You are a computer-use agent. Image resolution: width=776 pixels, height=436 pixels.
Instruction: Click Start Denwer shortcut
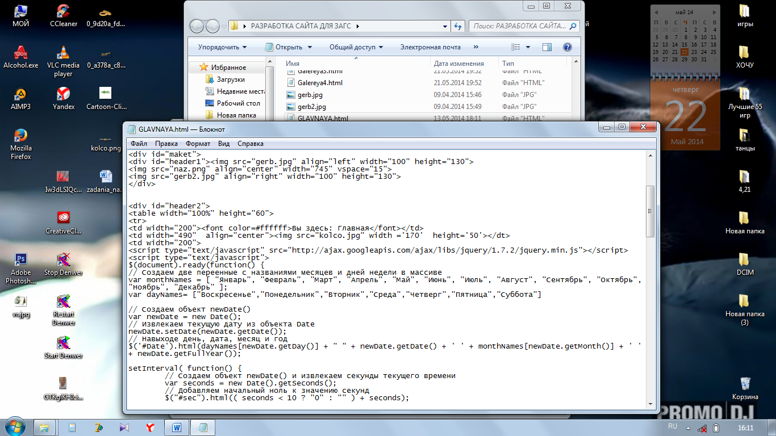click(x=63, y=347)
